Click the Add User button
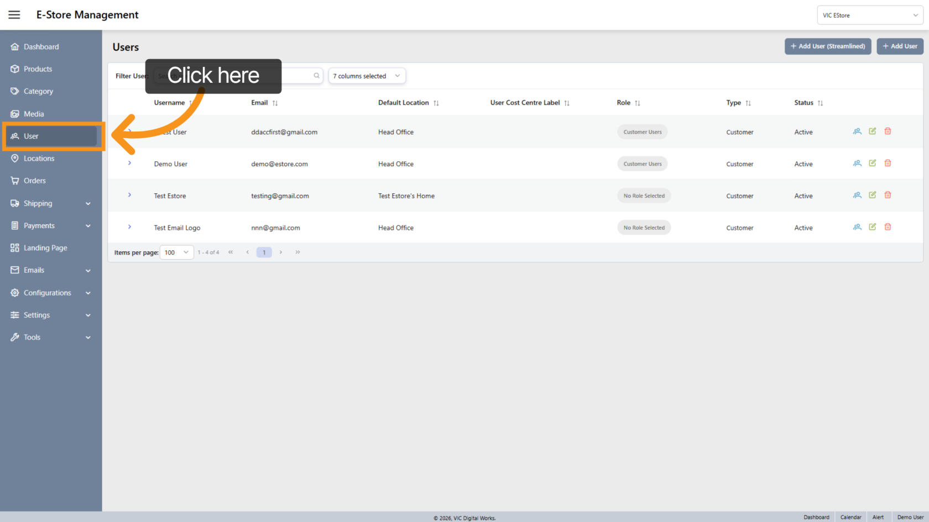 [x=899, y=46]
